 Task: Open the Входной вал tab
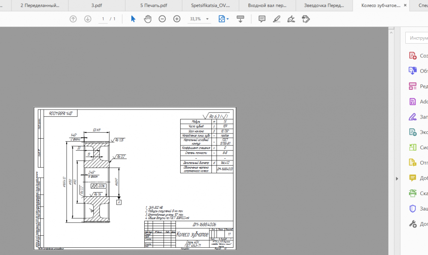coord(268,6)
